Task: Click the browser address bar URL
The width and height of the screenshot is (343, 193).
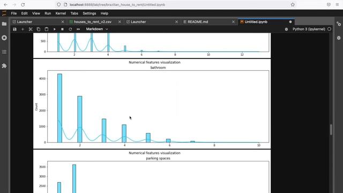Action: point(117,5)
